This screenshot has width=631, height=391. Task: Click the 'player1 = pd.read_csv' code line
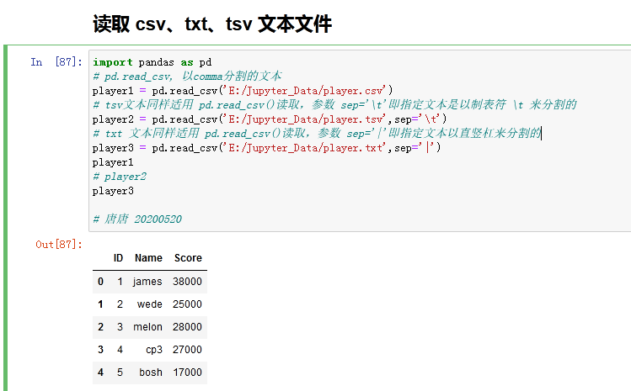(x=243, y=91)
